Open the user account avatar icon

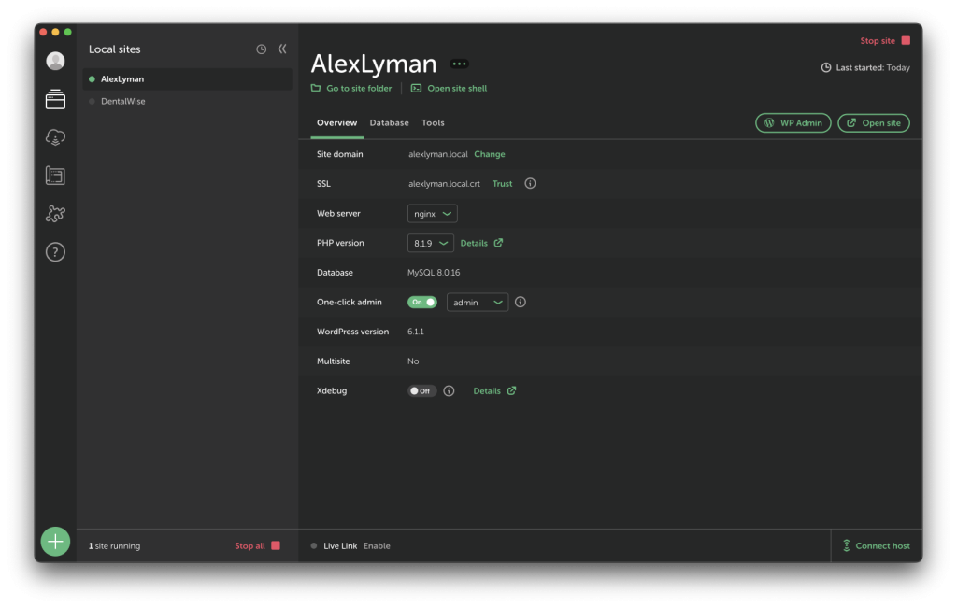[x=55, y=61]
